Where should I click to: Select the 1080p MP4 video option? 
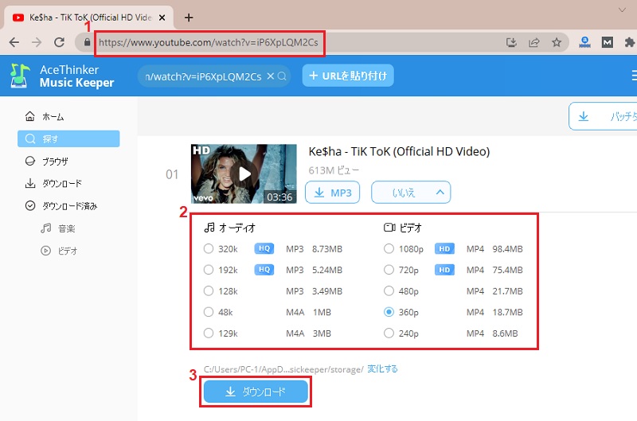click(x=389, y=249)
